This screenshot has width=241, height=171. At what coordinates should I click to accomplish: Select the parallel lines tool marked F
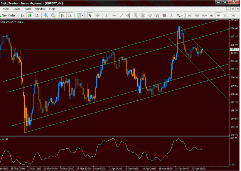(x=143, y=15)
